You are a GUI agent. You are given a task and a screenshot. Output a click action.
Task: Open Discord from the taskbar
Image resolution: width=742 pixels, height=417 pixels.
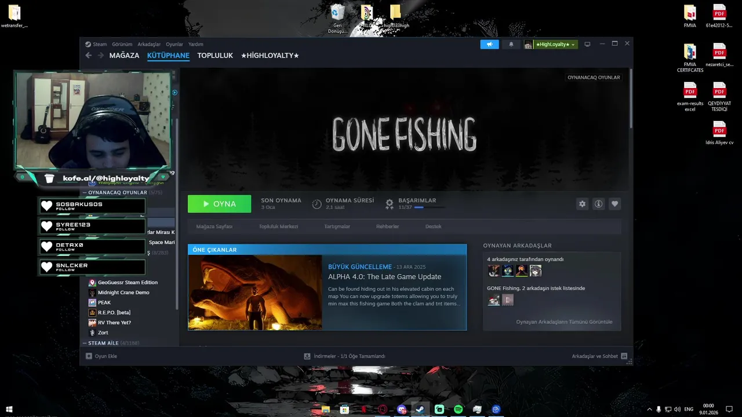(402, 409)
